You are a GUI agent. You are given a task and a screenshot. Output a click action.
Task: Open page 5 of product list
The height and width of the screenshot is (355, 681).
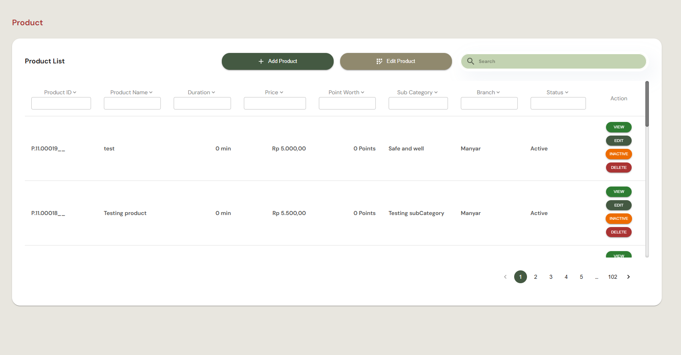coord(582,277)
